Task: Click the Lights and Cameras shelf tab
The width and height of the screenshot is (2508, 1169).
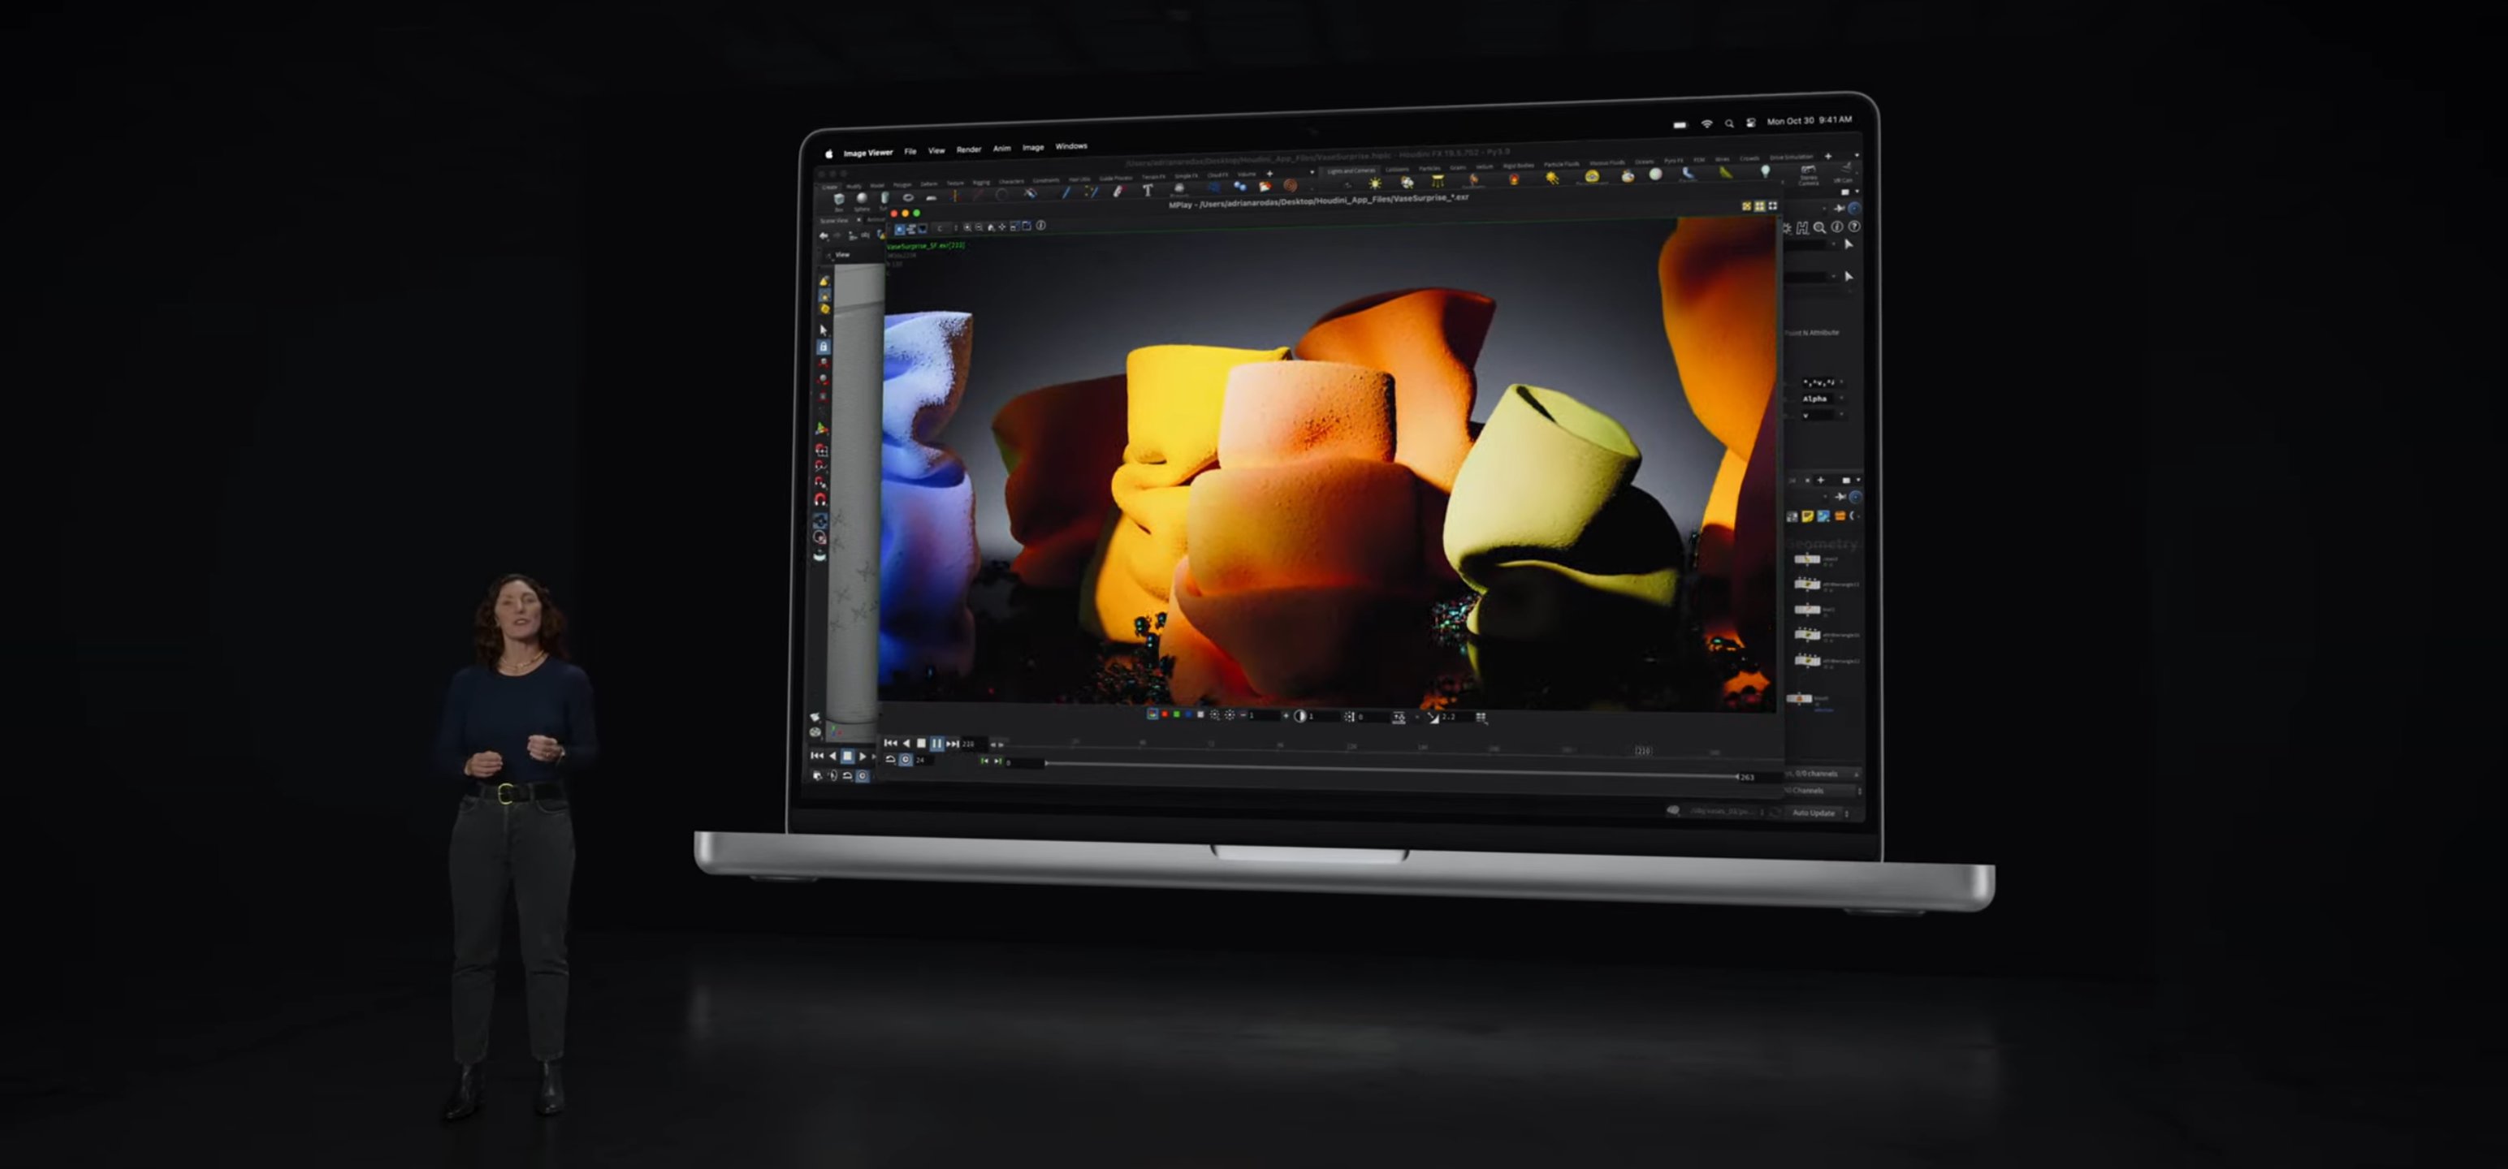Action: [x=1351, y=170]
